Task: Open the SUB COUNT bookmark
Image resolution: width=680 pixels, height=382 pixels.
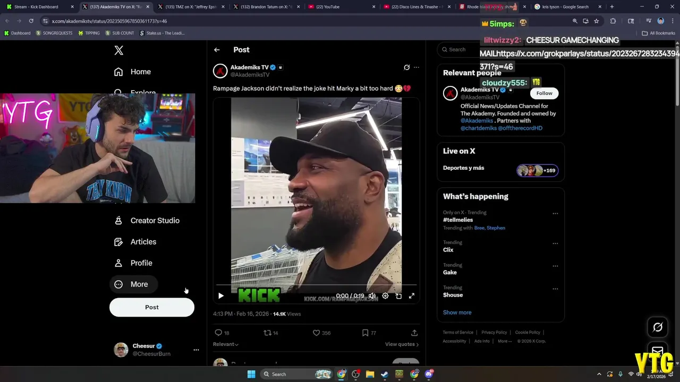Action: coord(120,33)
